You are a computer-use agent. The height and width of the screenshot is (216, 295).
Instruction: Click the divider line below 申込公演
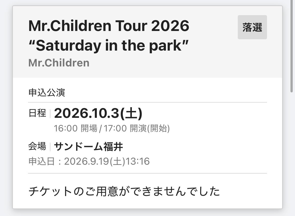(x=147, y=102)
